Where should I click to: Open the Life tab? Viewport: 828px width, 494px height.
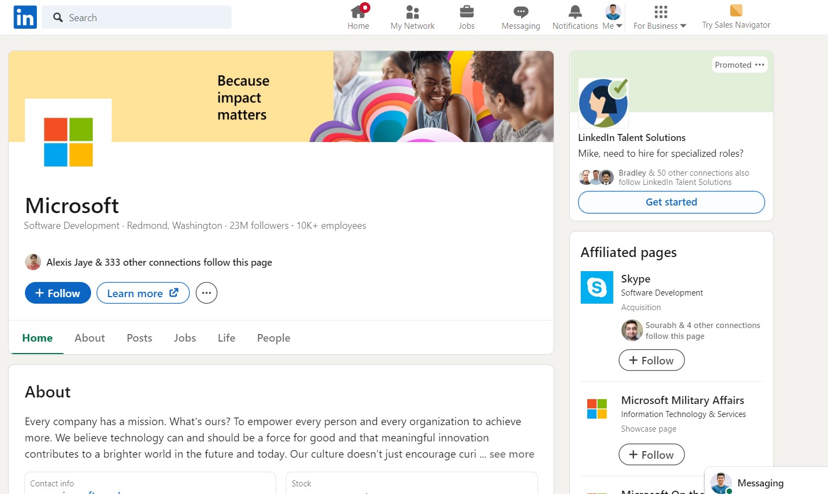(226, 338)
